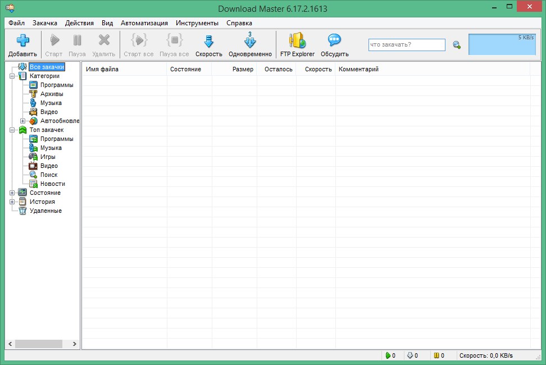Image resolution: width=546 pixels, height=365 pixels.
Task: Click the green active downloads status icon
Action: 388,355
